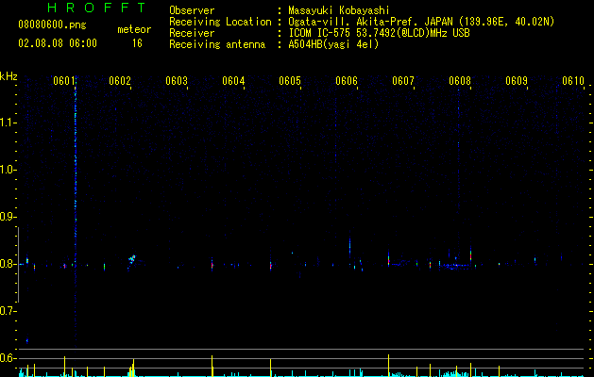
Task: Click the 0.6 kHz axis label
Action: [x=8, y=358]
